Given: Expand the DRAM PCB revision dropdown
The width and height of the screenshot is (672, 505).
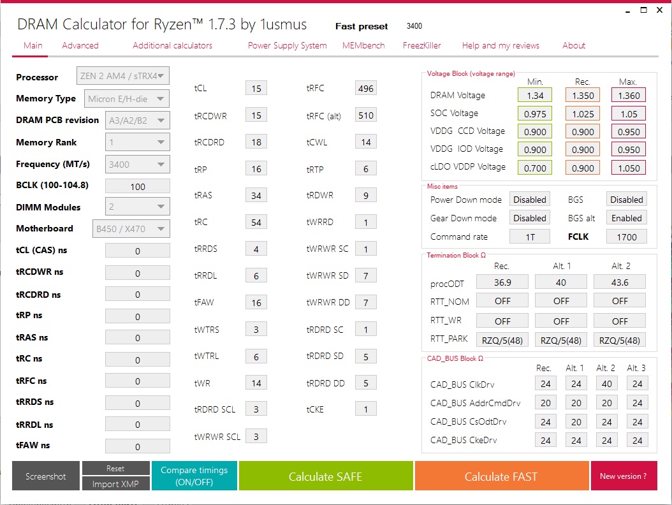Looking at the screenshot, I should coord(137,121).
